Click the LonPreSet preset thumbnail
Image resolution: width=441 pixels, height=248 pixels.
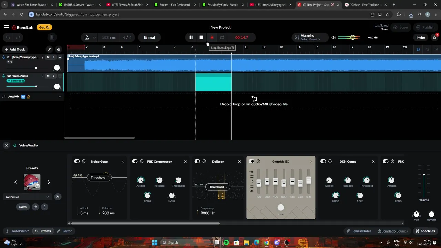32,182
